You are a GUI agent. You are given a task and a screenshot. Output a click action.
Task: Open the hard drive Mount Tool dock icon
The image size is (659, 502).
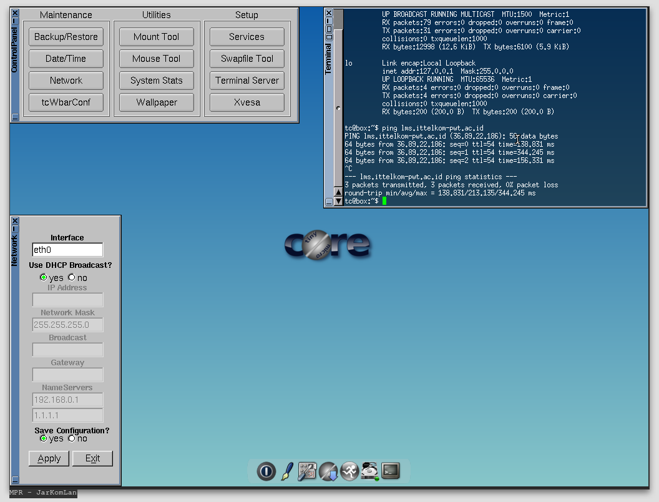click(370, 471)
